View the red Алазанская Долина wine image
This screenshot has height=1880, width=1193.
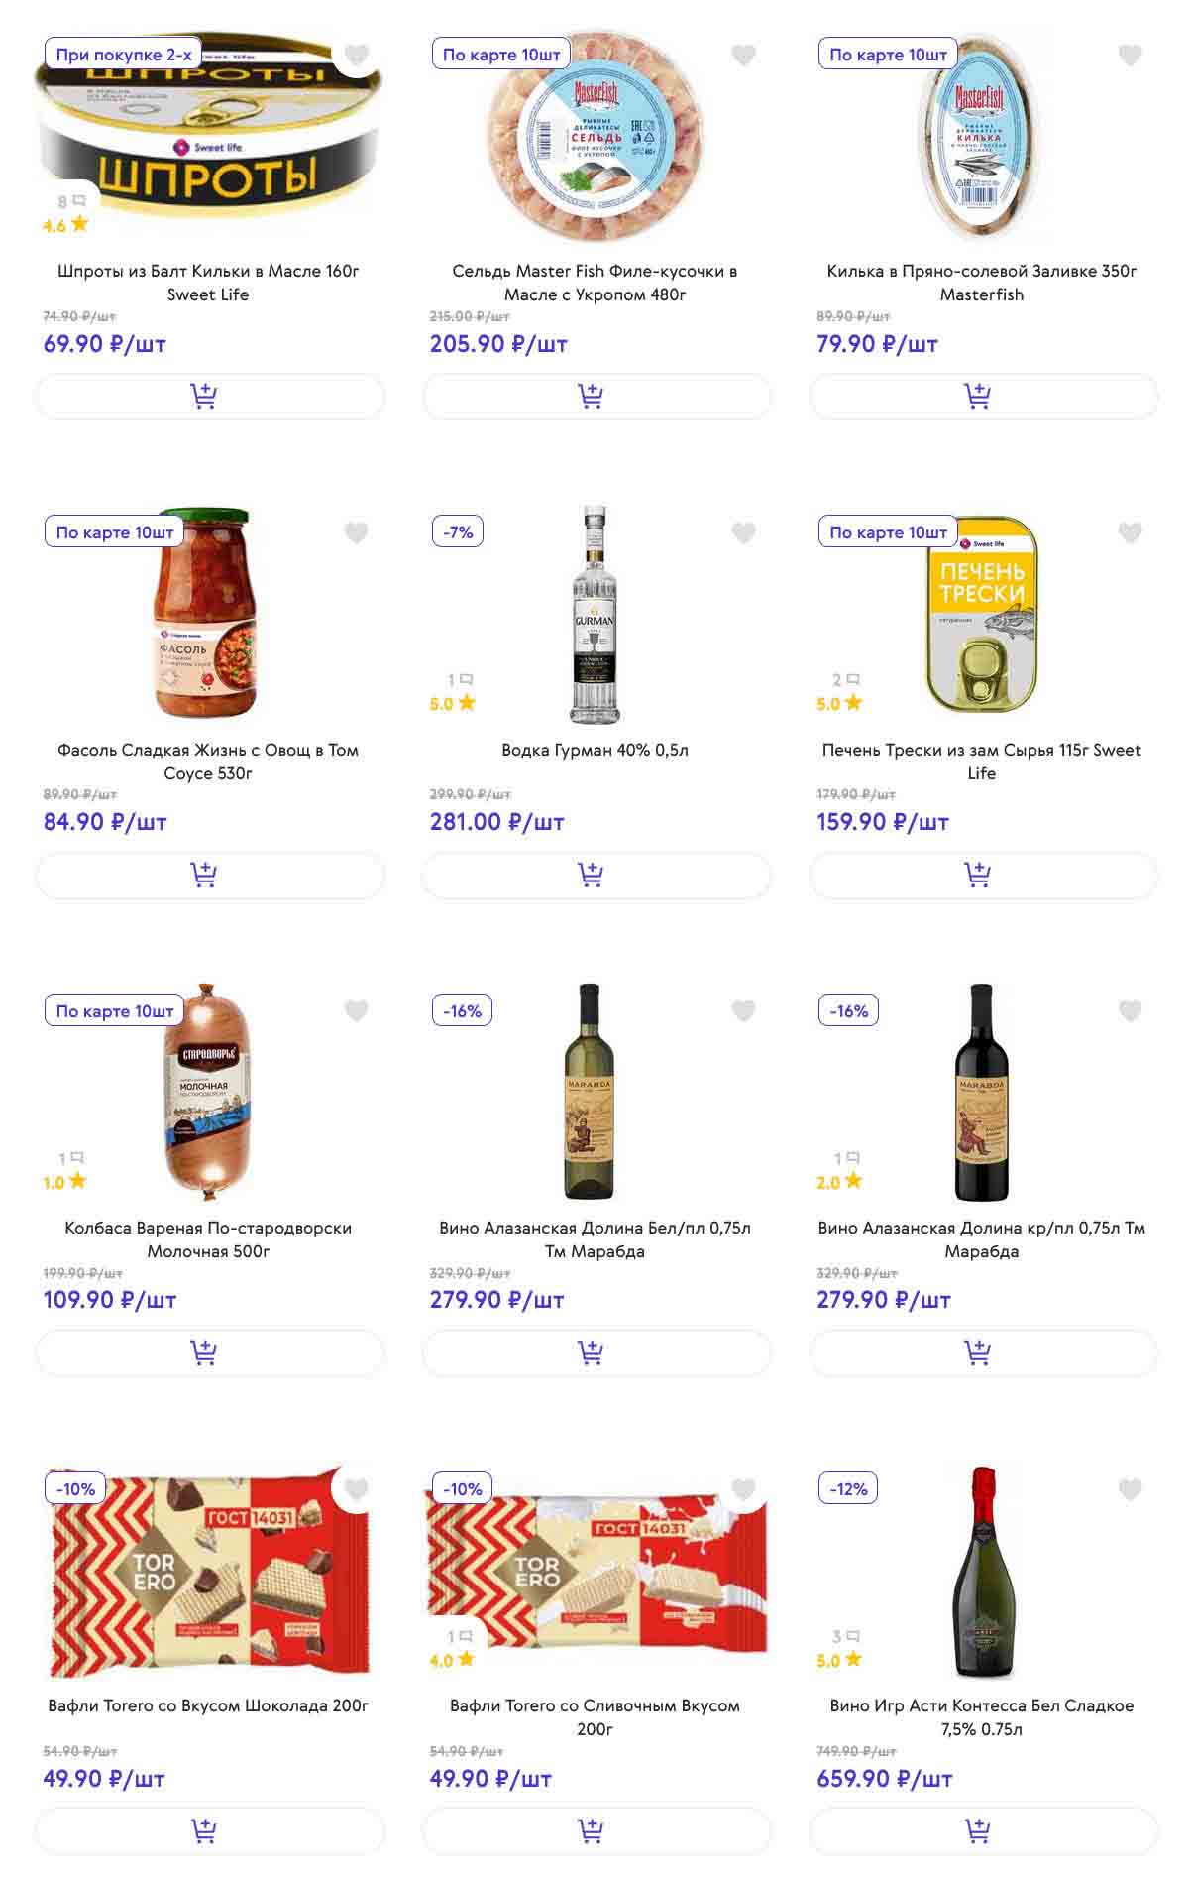[981, 1091]
